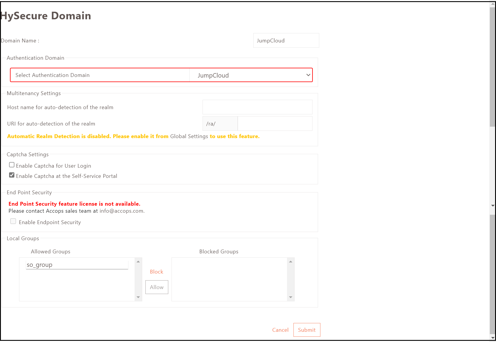Click the host name auto-detection field
The width and height of the screenshot is (496, 342).
tap(257, 107)
